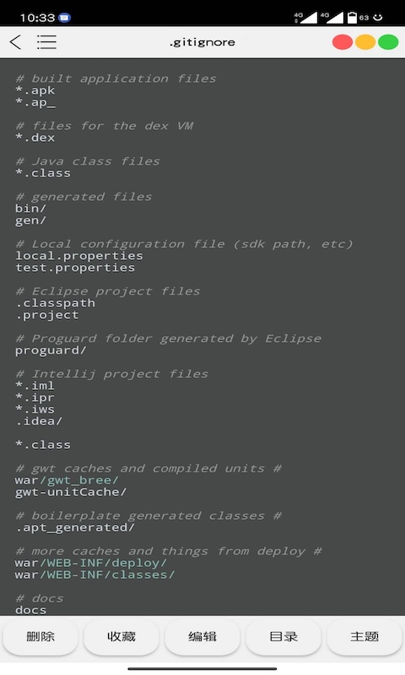Click the war/gwt_bree/ path line
The height and width of the screenshot is (675, 405).
coord(67,480)
